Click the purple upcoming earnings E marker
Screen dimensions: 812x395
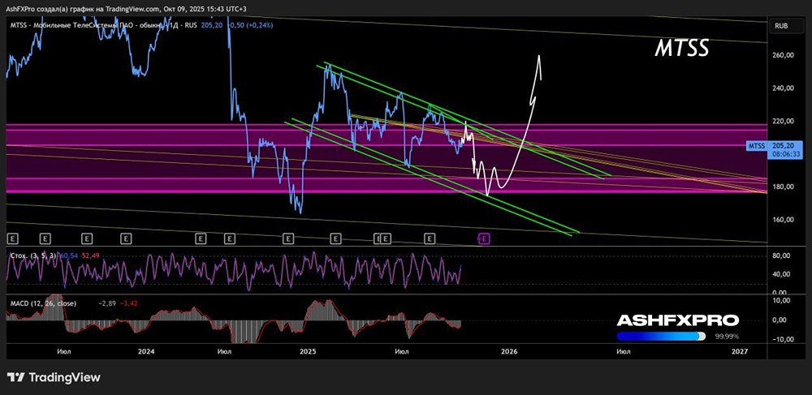pyautogui.click(x=484, y=238)
